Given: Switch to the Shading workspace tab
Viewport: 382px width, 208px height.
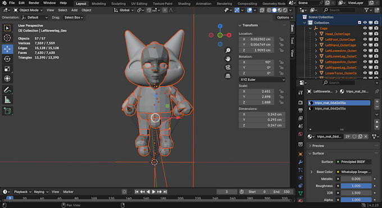Looking at the screenshot, I should pyautogui.click(x=184, y=4).
